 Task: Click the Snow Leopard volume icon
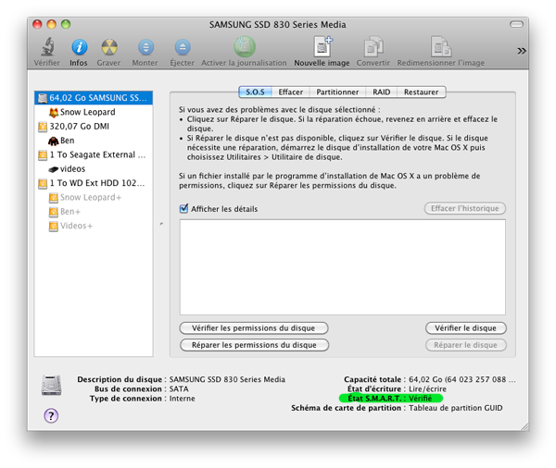coord(54,112)
